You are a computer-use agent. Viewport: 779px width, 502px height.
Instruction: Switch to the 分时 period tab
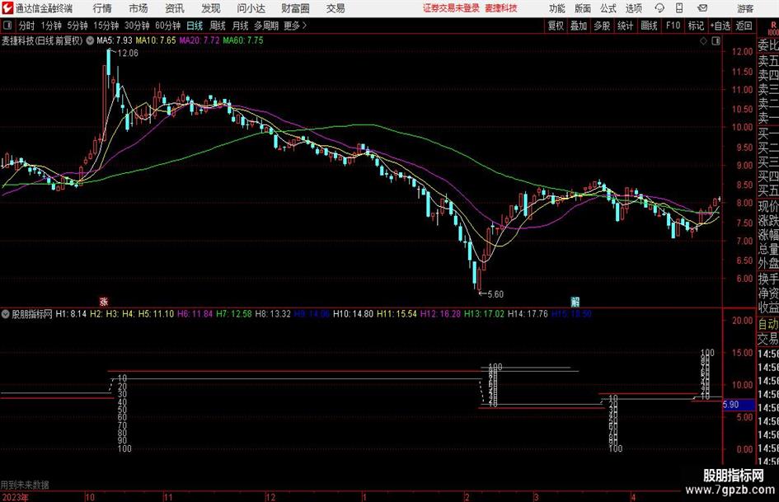(27, 26)
